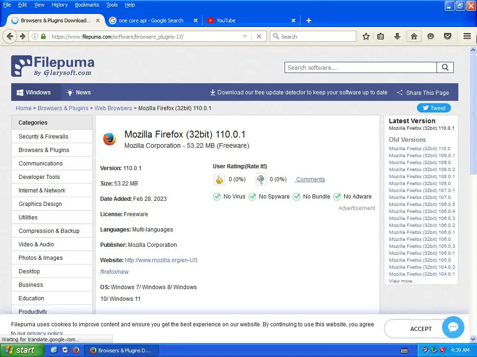The image size is (477, 357).
Task: Open the History menu
Action: coord(60,5)
